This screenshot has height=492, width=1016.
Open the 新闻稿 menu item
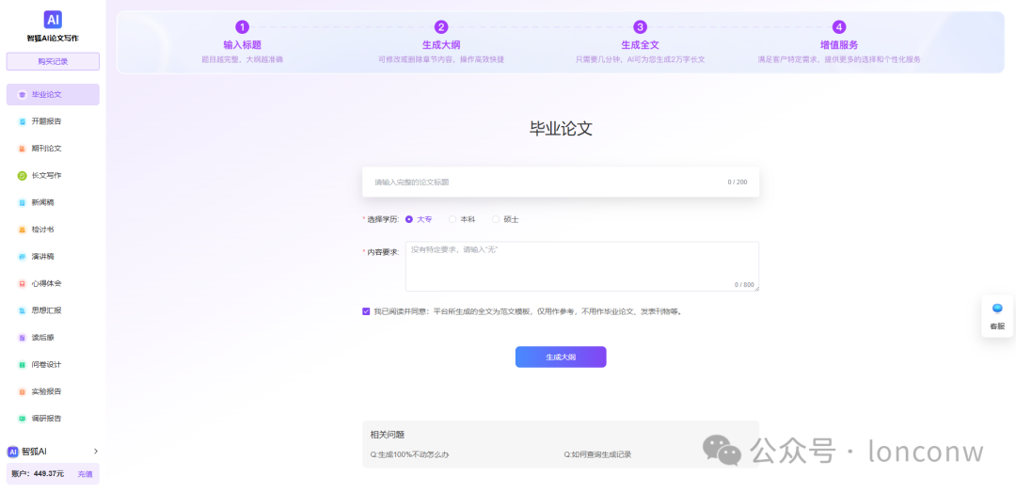pyautogui.click(x=53, y=202)
